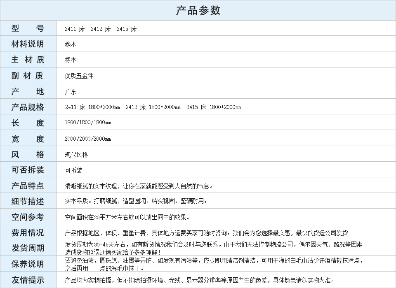Select the 宽度 label

coord(28,139)
